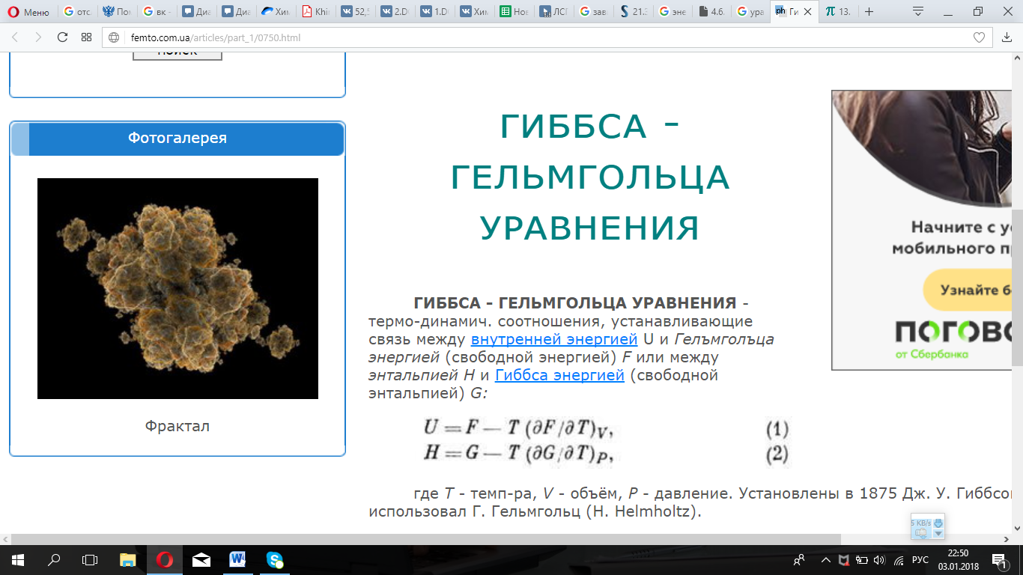This screenshot has width=1023, height=575.
Task: Switch to the Google 'отс' tab
Action: 79,12
